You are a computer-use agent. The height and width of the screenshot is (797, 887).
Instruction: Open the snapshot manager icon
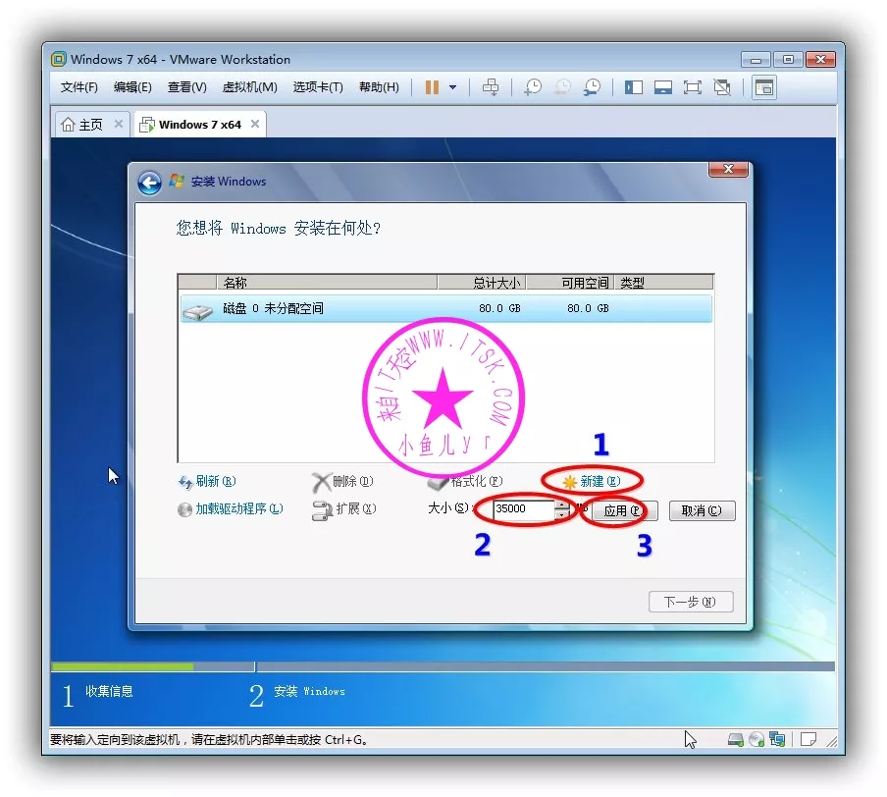593,87
